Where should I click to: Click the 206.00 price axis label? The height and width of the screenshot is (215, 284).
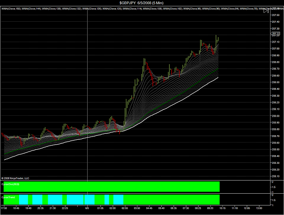pos(276,116)
